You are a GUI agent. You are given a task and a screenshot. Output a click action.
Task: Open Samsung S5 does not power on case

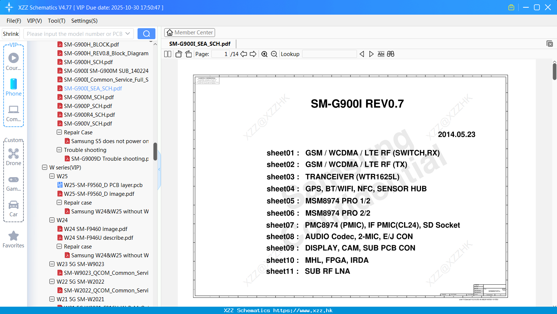point(110,141)
